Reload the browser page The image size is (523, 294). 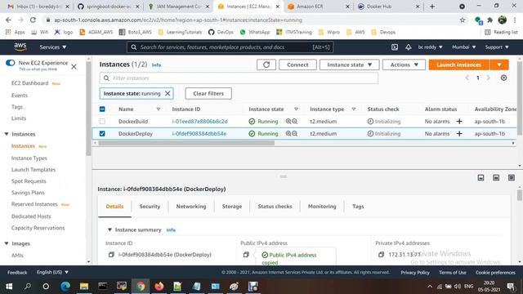33,20
